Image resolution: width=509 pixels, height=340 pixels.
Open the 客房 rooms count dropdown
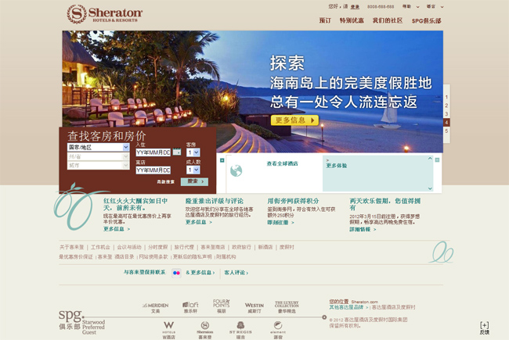[x=193, y=152]
